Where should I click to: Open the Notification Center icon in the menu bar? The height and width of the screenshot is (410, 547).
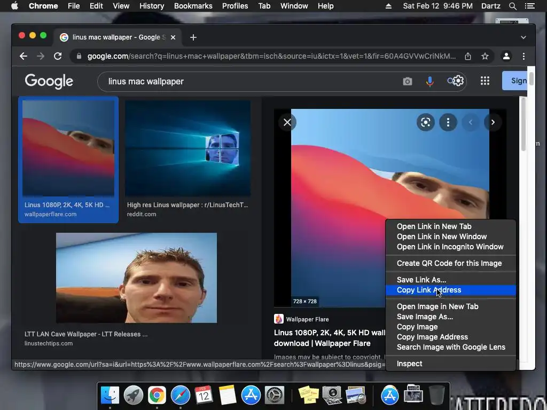[x=529, y=6]
